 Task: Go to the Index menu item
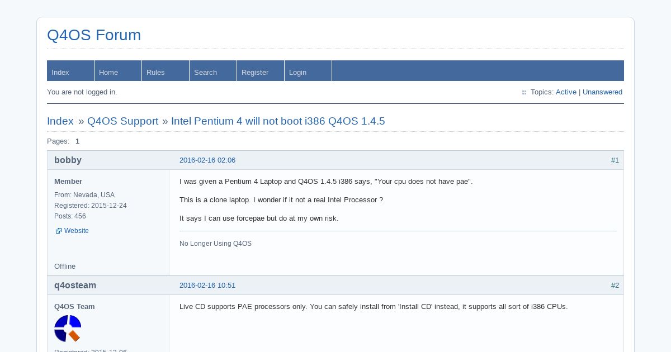70,71
